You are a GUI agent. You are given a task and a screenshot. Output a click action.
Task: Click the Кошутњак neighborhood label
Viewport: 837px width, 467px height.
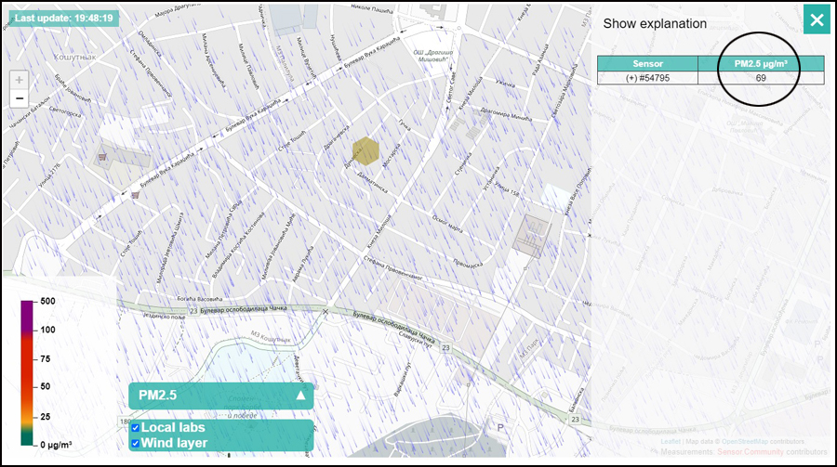(74, 57)
